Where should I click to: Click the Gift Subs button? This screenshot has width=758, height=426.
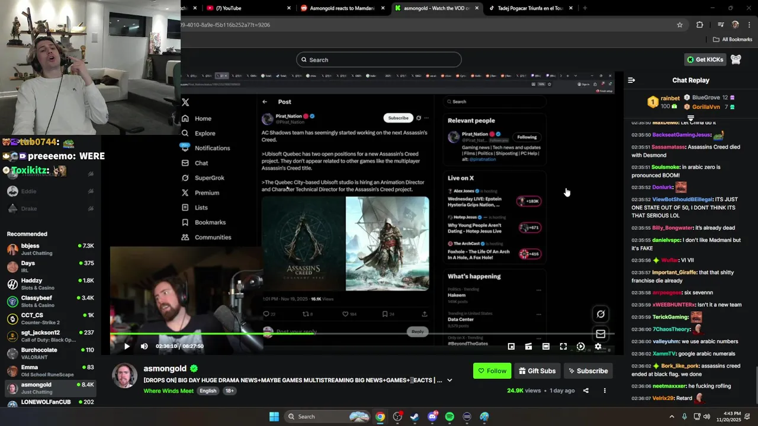click(537, 371)
